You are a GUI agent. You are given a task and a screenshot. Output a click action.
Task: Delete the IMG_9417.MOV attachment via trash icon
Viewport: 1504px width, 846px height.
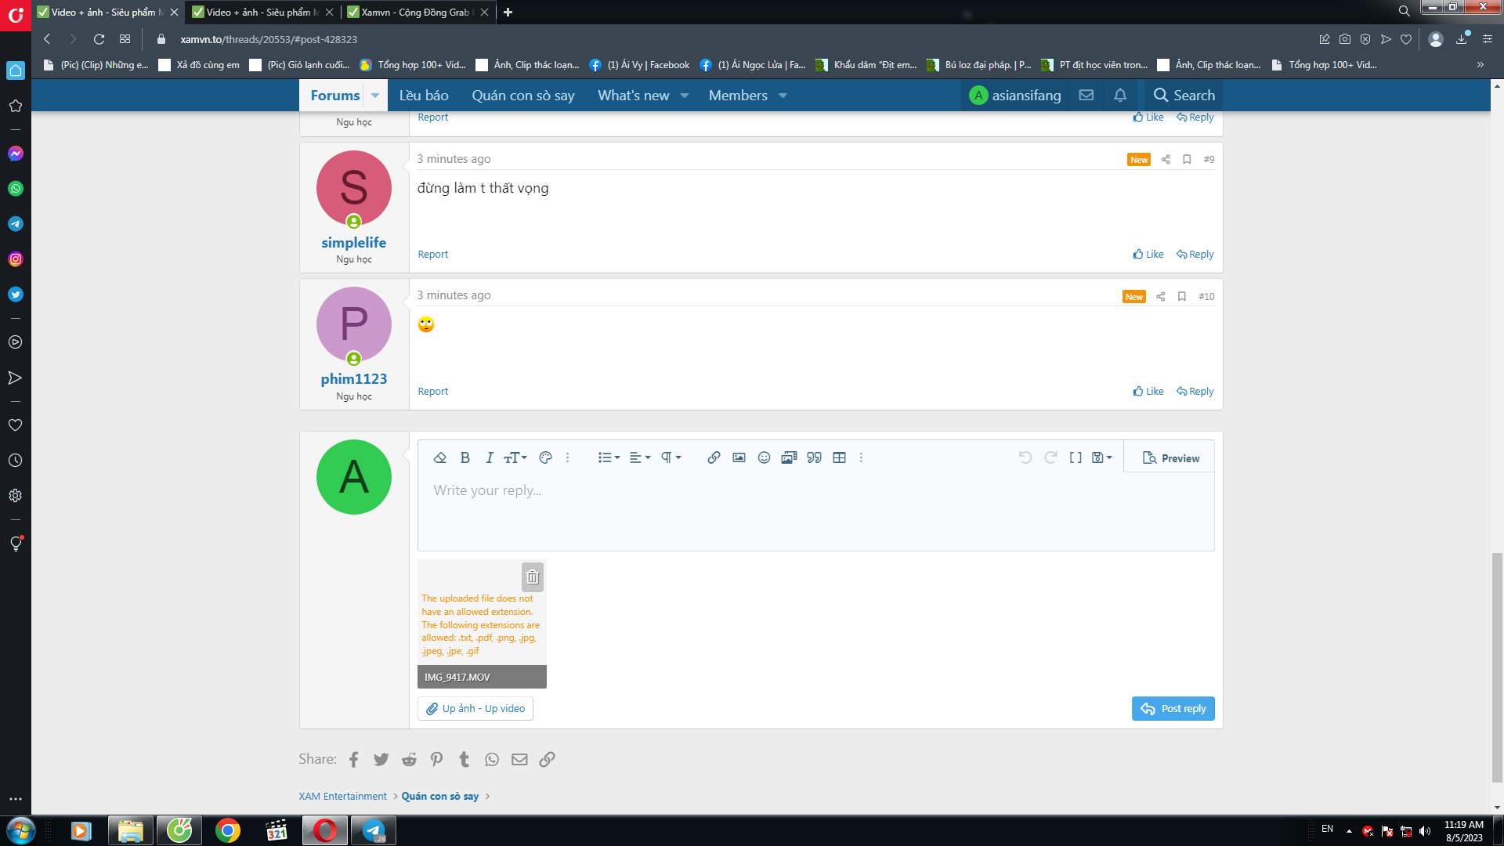(533, 577)
